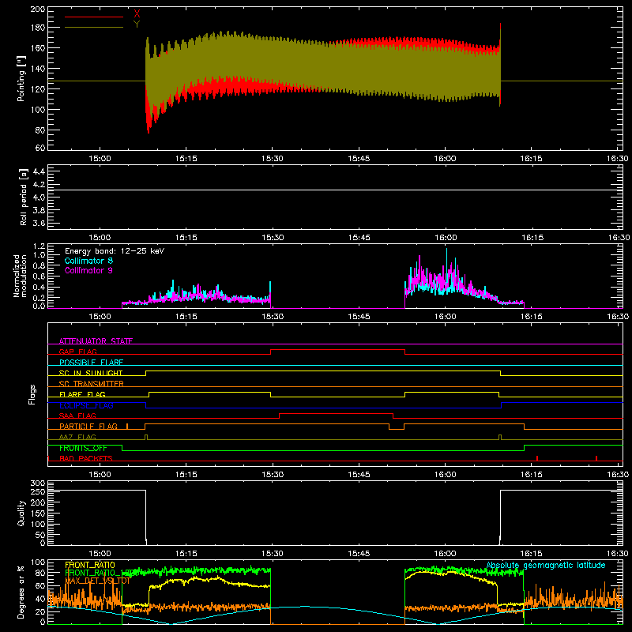Select the Collimator 8 legend entry
Viewport: 632px width, 632px height.
(x=88, y=261)
